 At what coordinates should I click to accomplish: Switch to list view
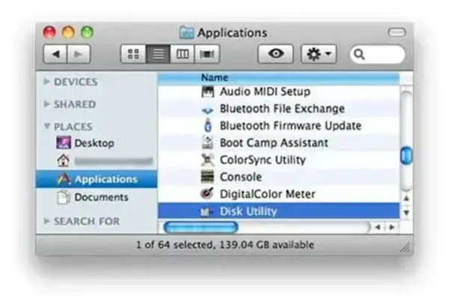pos(158,54)
